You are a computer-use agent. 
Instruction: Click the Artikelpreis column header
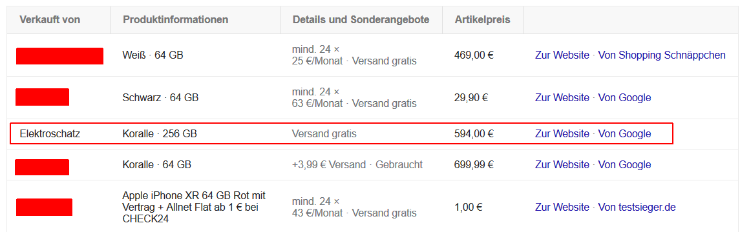tap(482, 19)
